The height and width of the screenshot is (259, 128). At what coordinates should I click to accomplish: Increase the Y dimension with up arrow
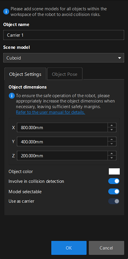(x=112, y=139)
